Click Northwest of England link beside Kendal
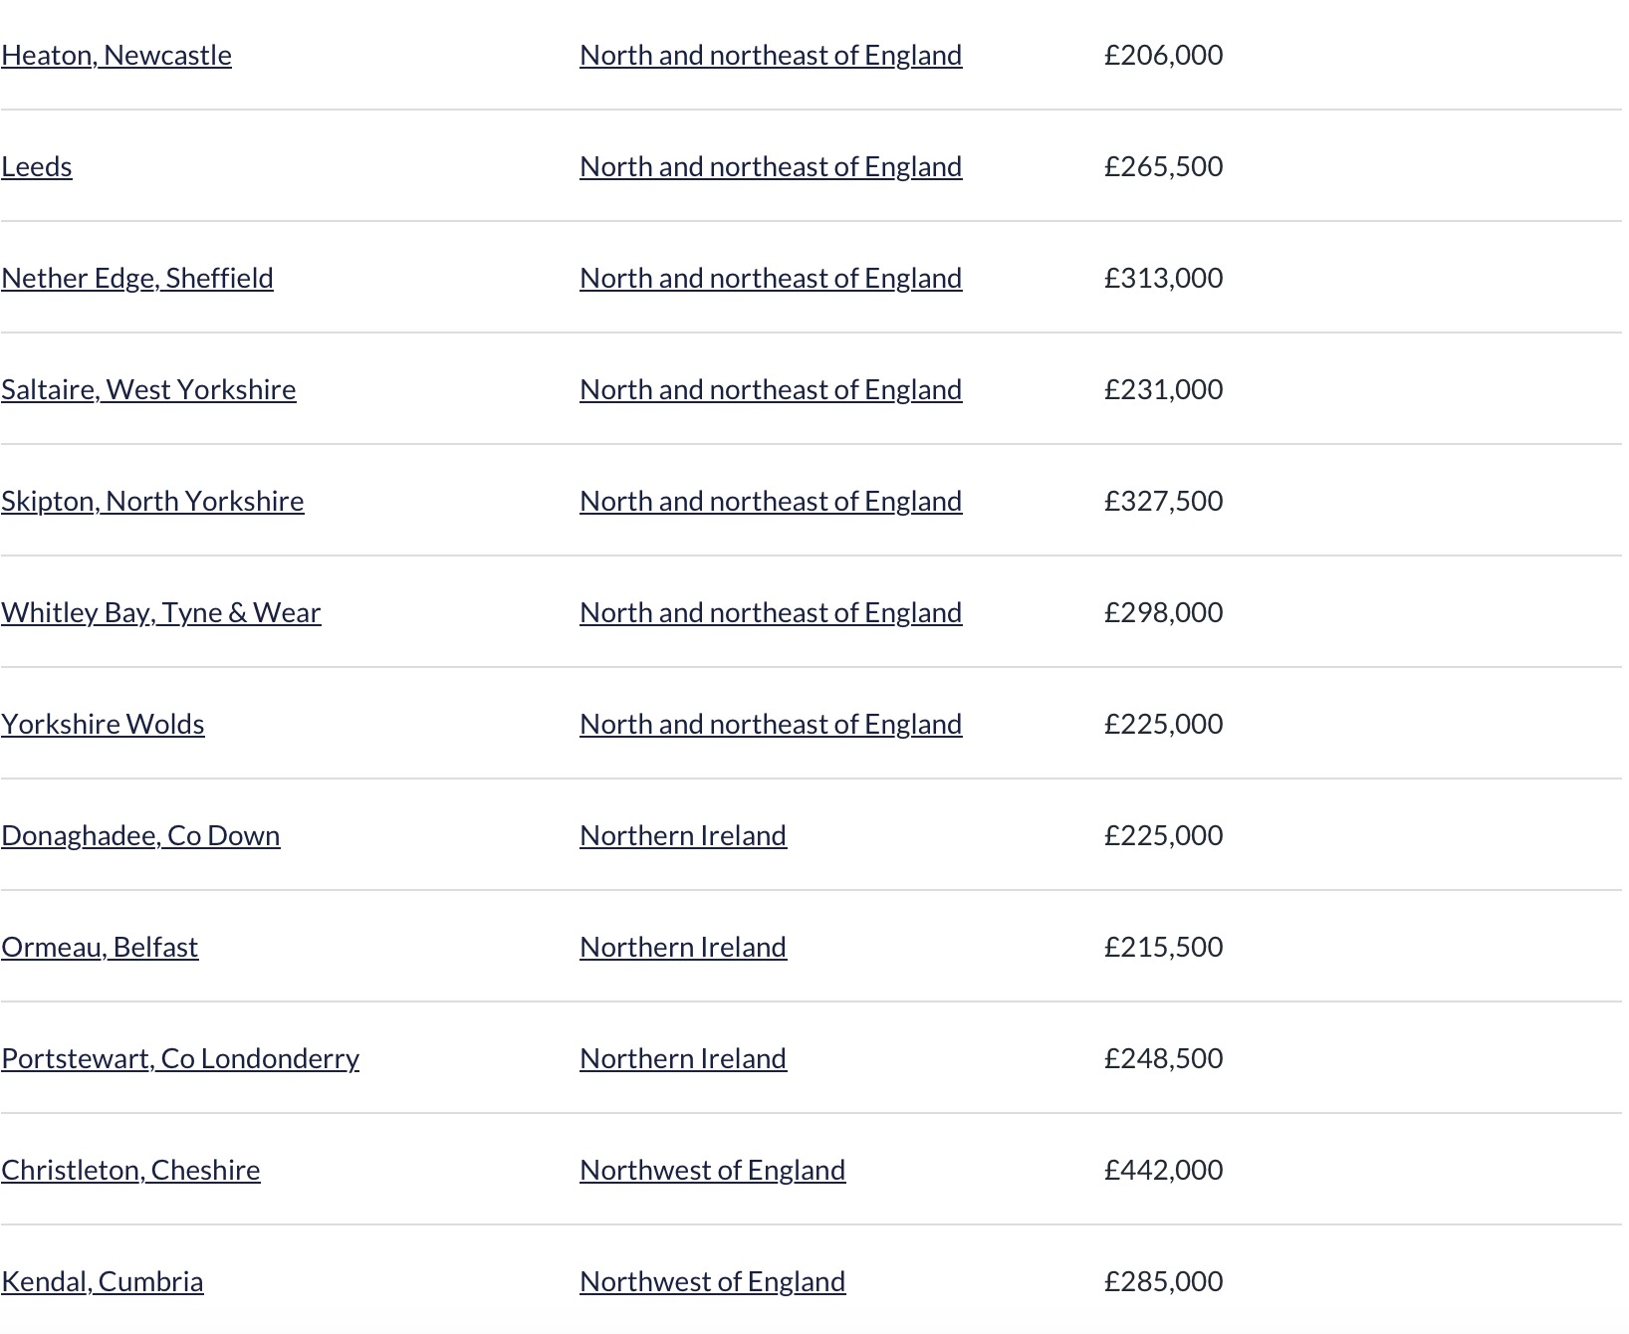Viewport: 1629px width, 1334px height. 713,1281
